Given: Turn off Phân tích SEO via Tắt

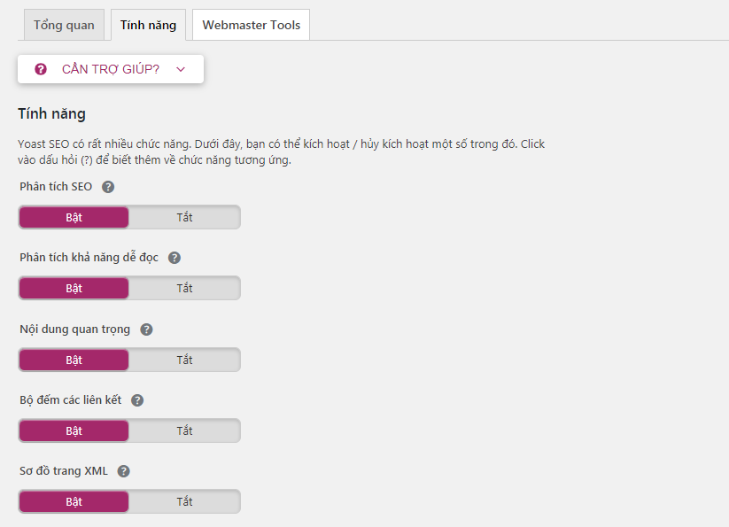Looking at the screenshot, I should coord(184,217).
